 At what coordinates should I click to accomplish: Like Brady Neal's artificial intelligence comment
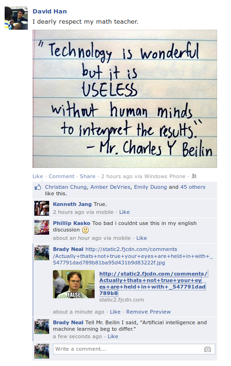(x=113, y=337)
